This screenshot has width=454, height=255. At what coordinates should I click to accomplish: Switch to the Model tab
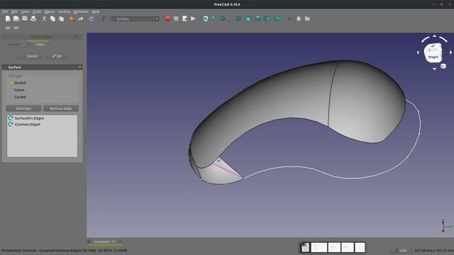click(14, 44)
